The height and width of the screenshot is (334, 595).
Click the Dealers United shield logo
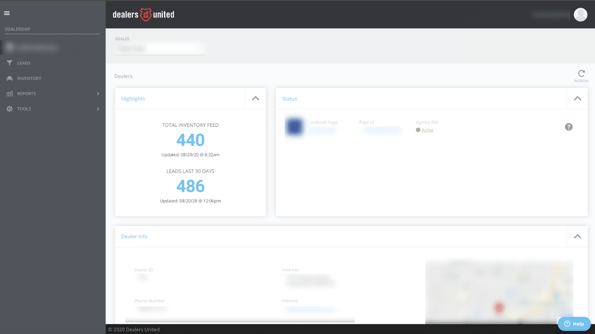(x=146, y=15)
